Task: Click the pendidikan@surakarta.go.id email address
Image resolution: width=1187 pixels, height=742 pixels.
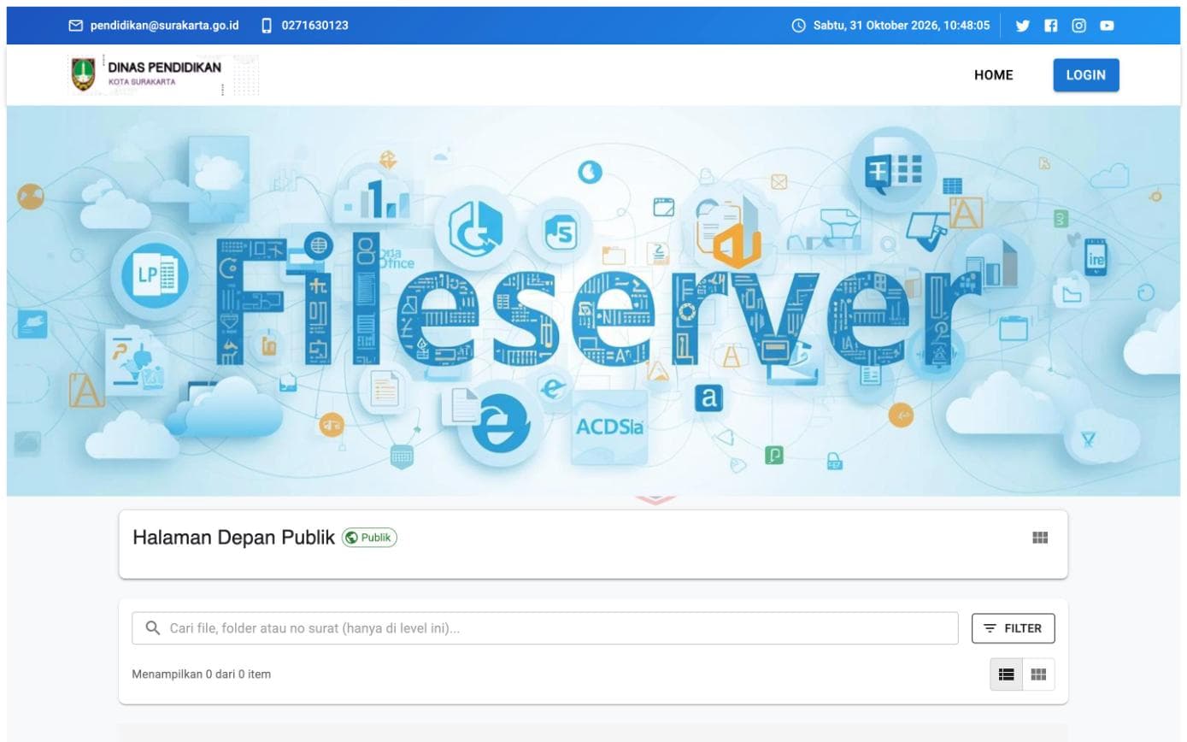Action: 165,26
